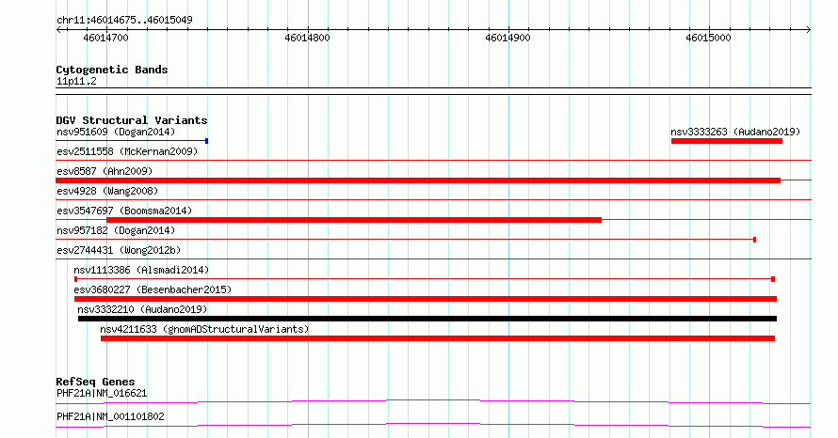Open esv4928 (Wang2008) variant entry
Viewport: 838px width, 438px height.
coord(107,191)
